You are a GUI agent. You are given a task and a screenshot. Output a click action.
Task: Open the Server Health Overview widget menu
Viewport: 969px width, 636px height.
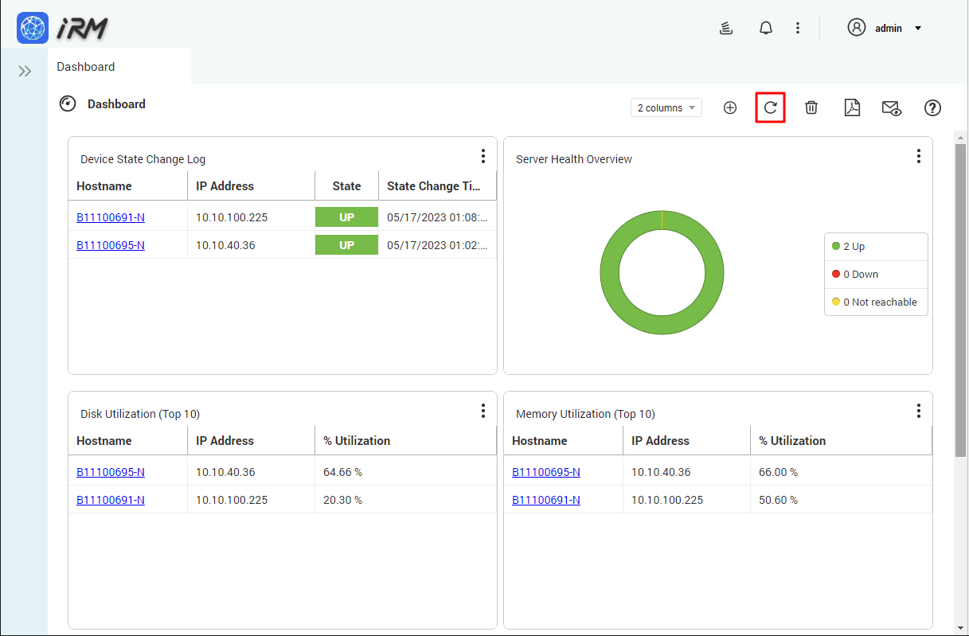(919, 156)
